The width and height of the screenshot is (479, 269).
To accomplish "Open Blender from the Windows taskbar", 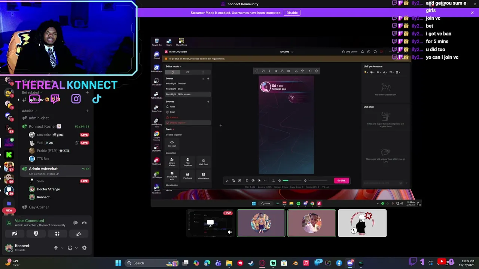I will tap(295, 263).
